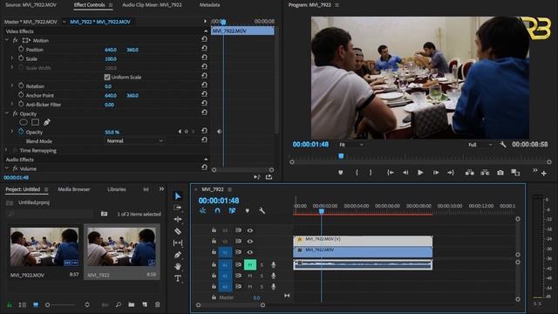
Task: Click Extract button in Program monitor
Action: click(485, 173)
